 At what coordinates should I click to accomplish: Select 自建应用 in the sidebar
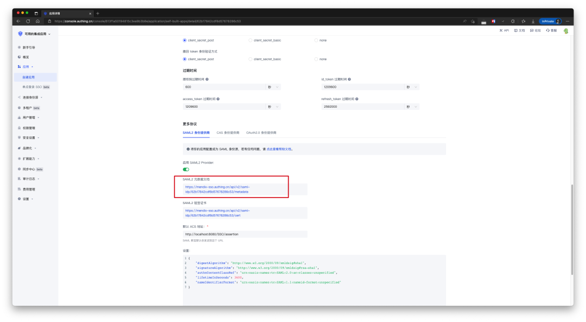(x=35, y=77)
